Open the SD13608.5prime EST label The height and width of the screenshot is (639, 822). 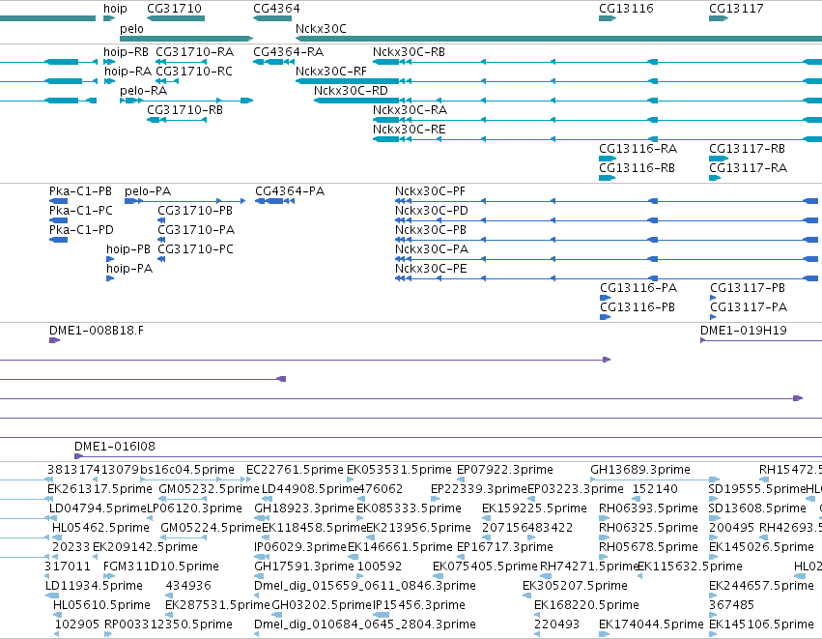coord(757,508)
